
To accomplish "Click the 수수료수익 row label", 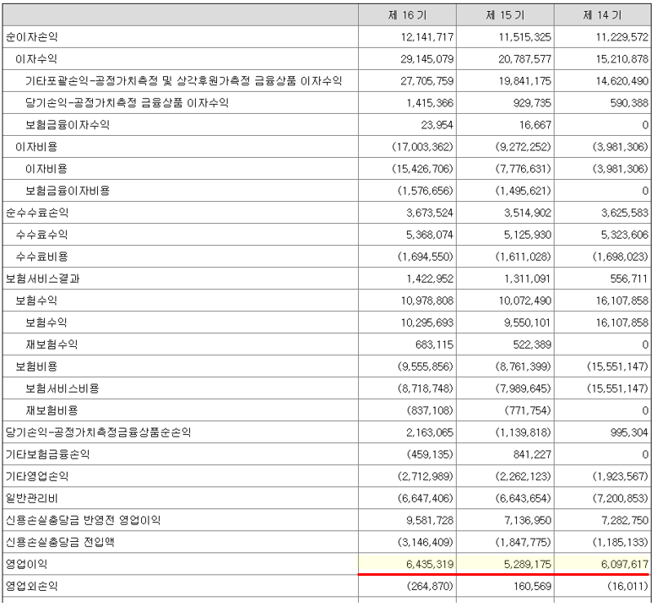I will 41,235.
